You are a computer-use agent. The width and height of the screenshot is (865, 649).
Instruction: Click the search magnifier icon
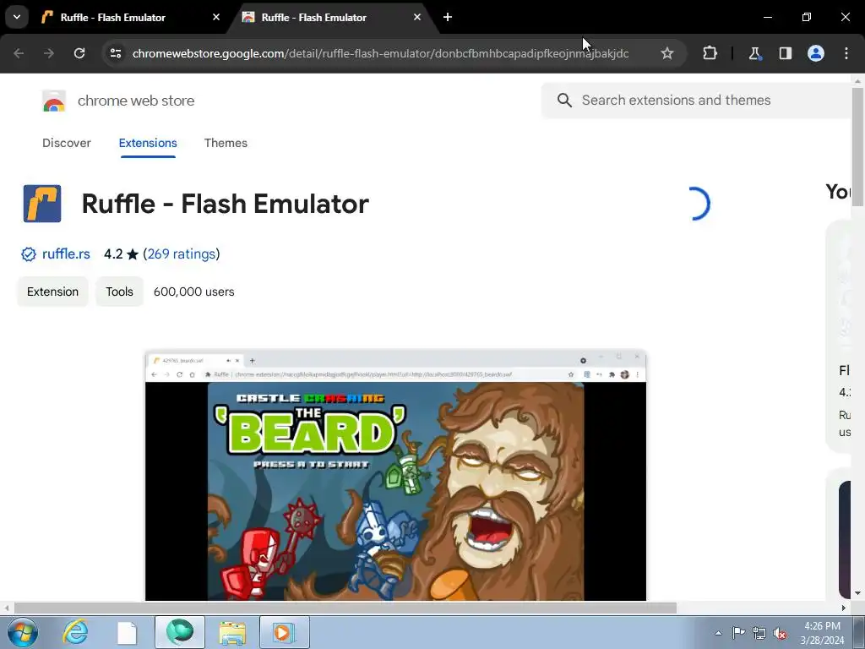(x=563, y=100)
